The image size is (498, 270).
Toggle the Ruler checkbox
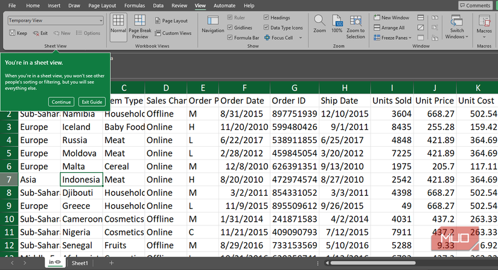(230, 18)
